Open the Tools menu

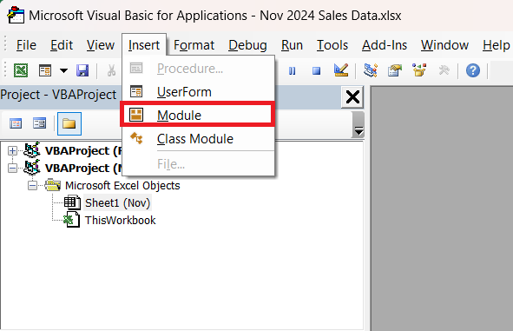click(x=332, y=45)
